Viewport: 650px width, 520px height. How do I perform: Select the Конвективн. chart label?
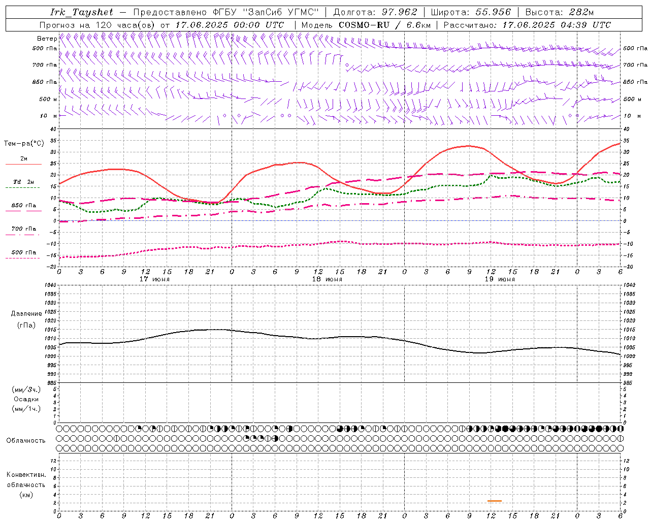26,475
